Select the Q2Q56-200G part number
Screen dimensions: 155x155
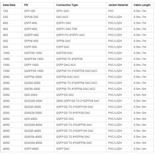33,83
